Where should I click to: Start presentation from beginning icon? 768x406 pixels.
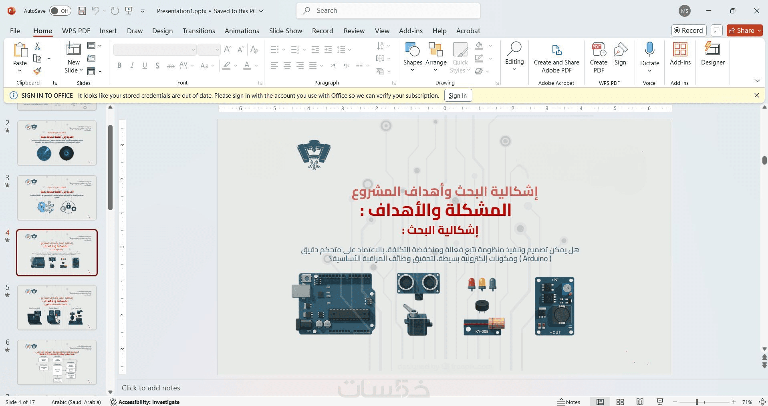(x=129, y=11)
